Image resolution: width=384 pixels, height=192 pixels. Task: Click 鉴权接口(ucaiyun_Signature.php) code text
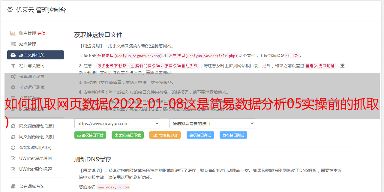[129, 55]
